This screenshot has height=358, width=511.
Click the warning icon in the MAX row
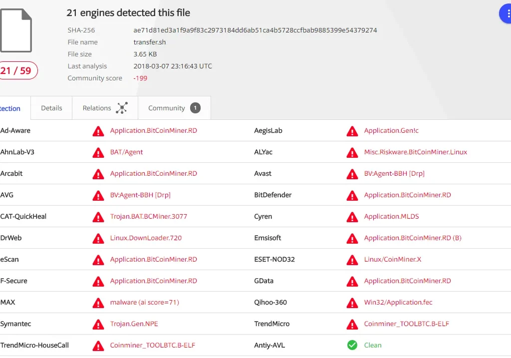point(98,303)
